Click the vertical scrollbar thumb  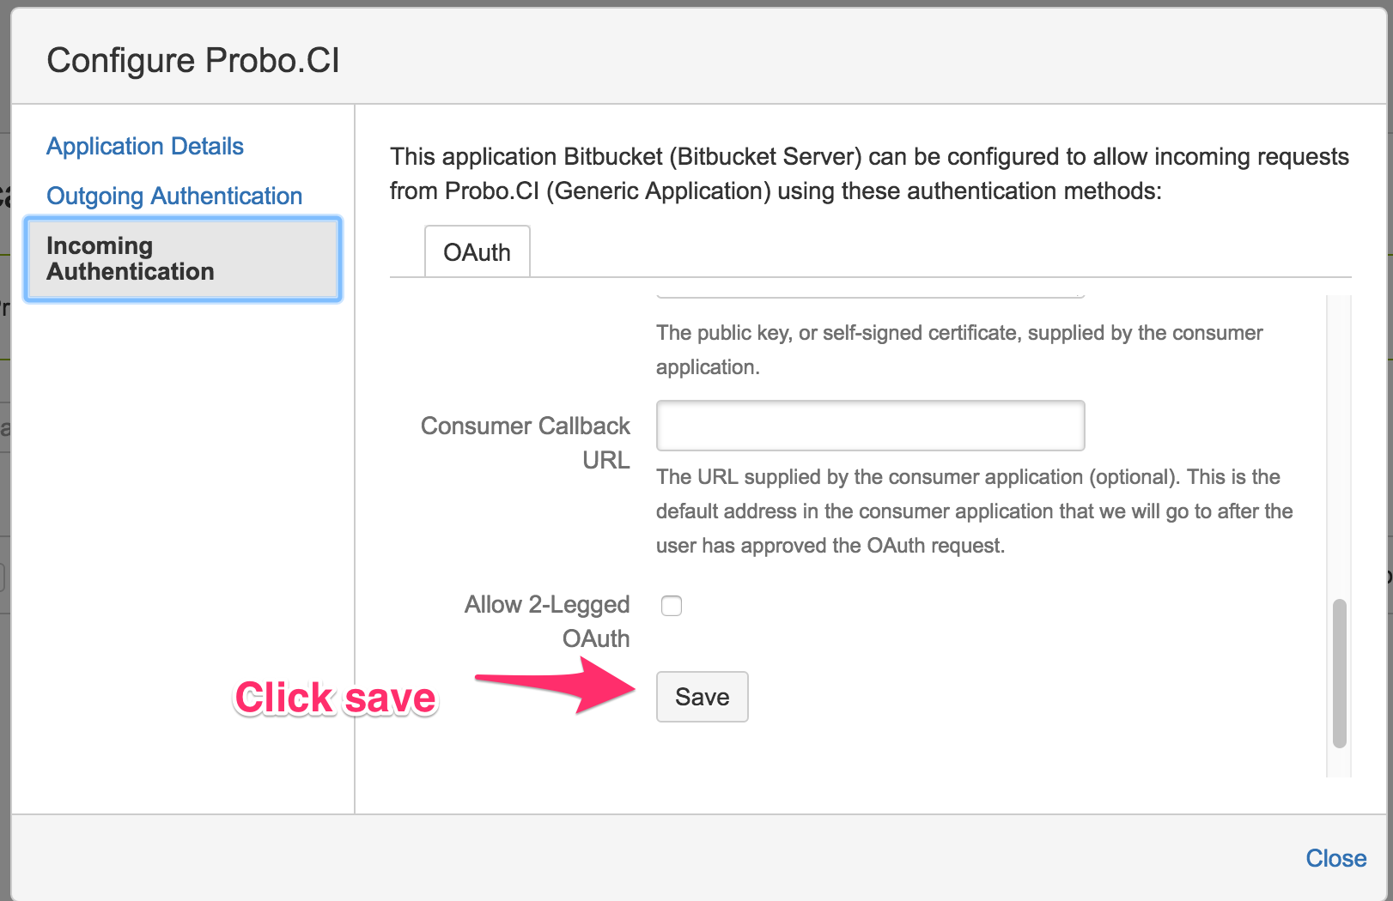[x=1339, y=674]
